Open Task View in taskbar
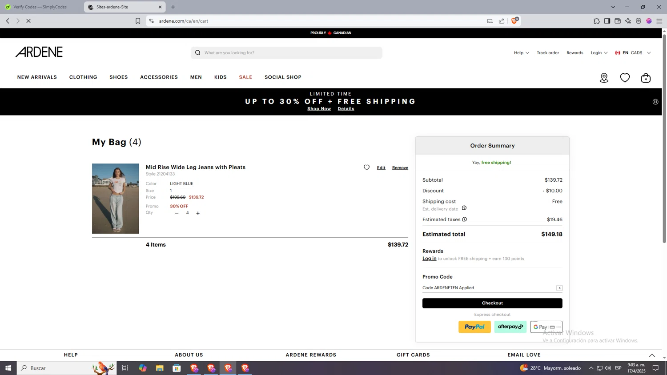Viewport: 667px width, 375px height. click(x=125, y=368)
